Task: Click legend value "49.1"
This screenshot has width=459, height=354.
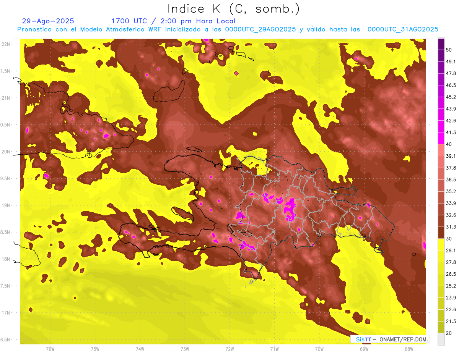Action: [451, 62]
